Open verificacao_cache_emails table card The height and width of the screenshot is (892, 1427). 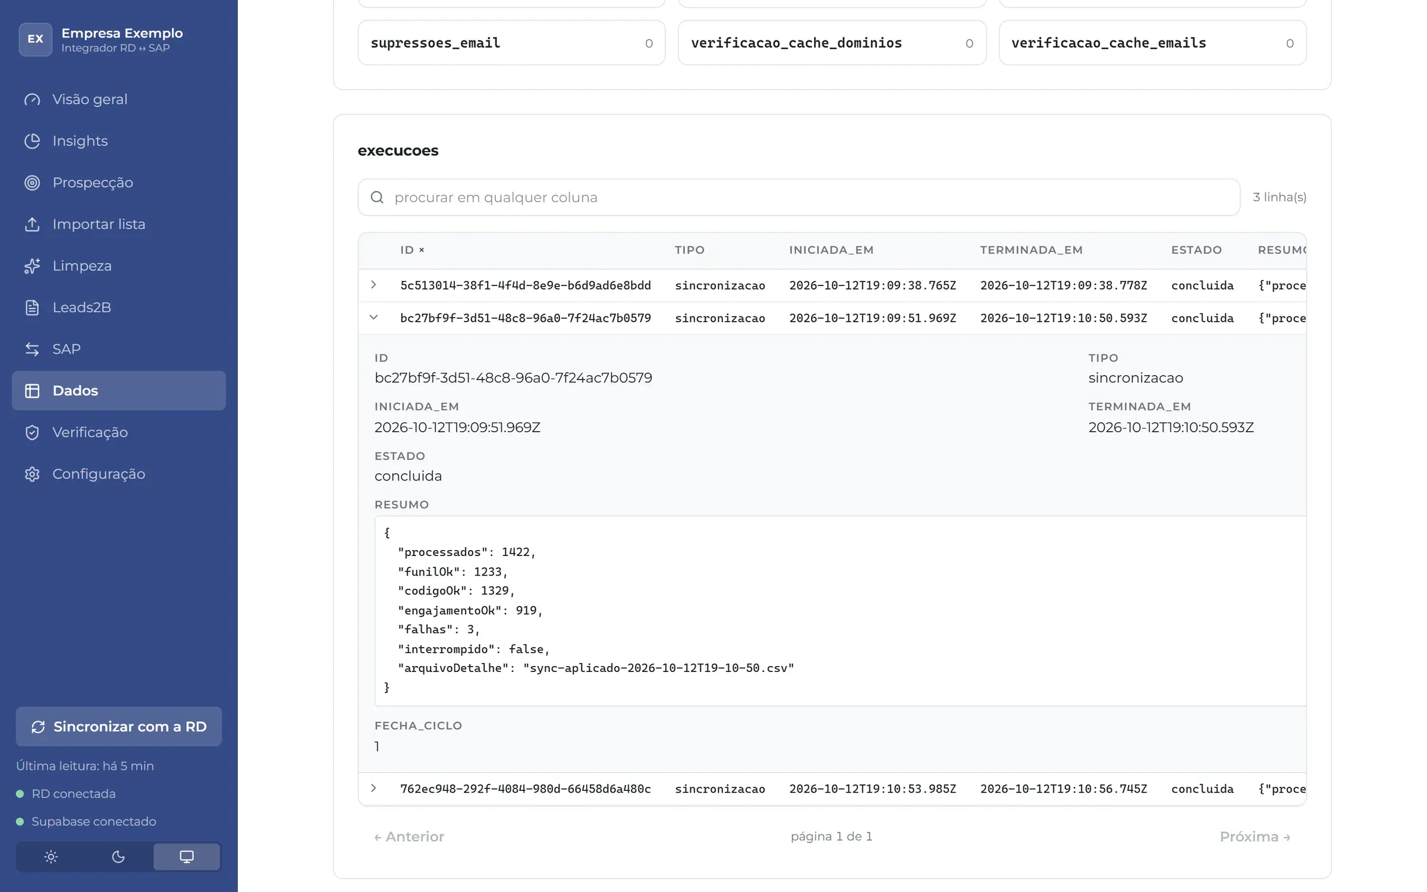coord(1152,43)
